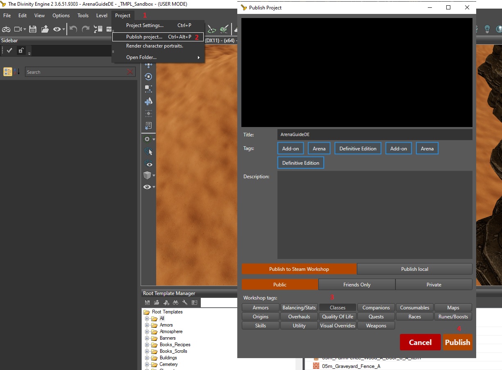Click the game controller play-mode icon

pyautogui.click(x=6, y=29)
